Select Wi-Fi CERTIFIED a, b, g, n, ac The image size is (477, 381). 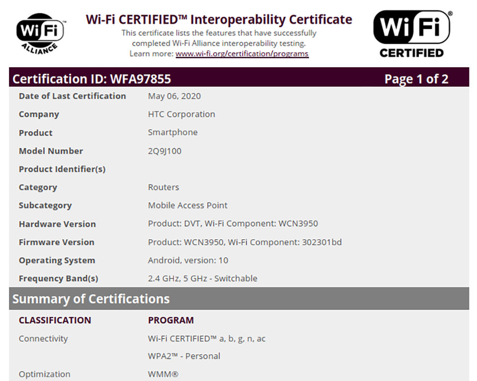tap(207, 339)
